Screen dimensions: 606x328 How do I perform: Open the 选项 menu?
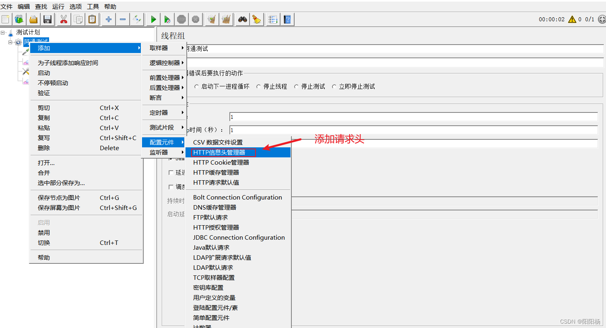[76, 6]
